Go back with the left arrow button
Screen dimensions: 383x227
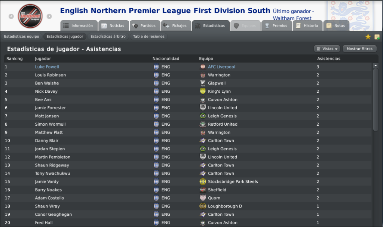[x=11, y=16]
